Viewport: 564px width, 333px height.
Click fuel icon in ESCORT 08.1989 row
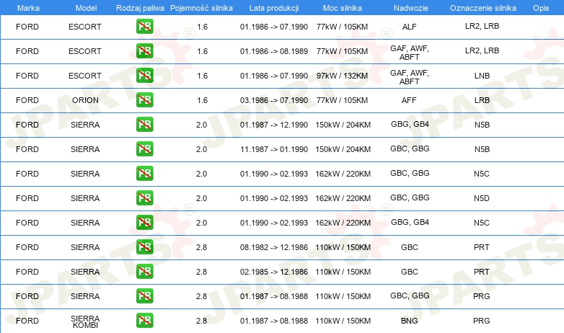(x=144, y=50)
